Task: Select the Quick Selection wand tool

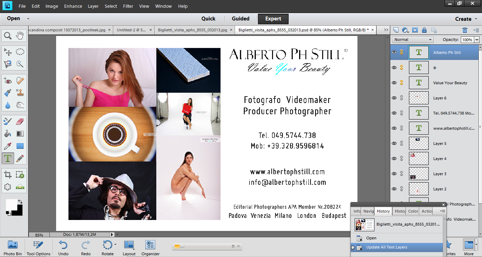Action: 20,64
